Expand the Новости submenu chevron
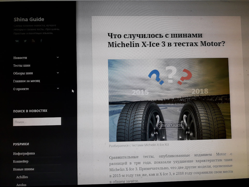 (x=58, y=57)
